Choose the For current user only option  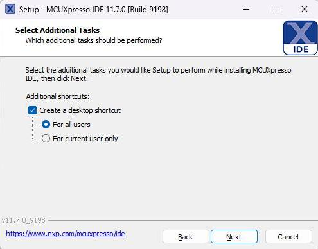(46, 139)
